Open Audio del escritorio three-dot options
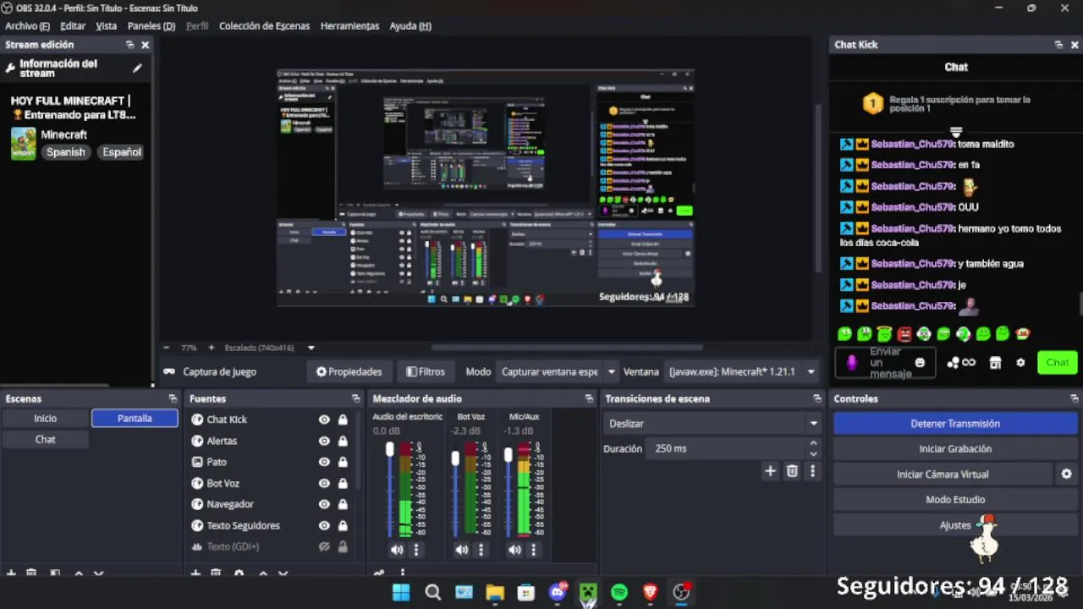This screenshot has height=609, width=1083. click(415, 550)
